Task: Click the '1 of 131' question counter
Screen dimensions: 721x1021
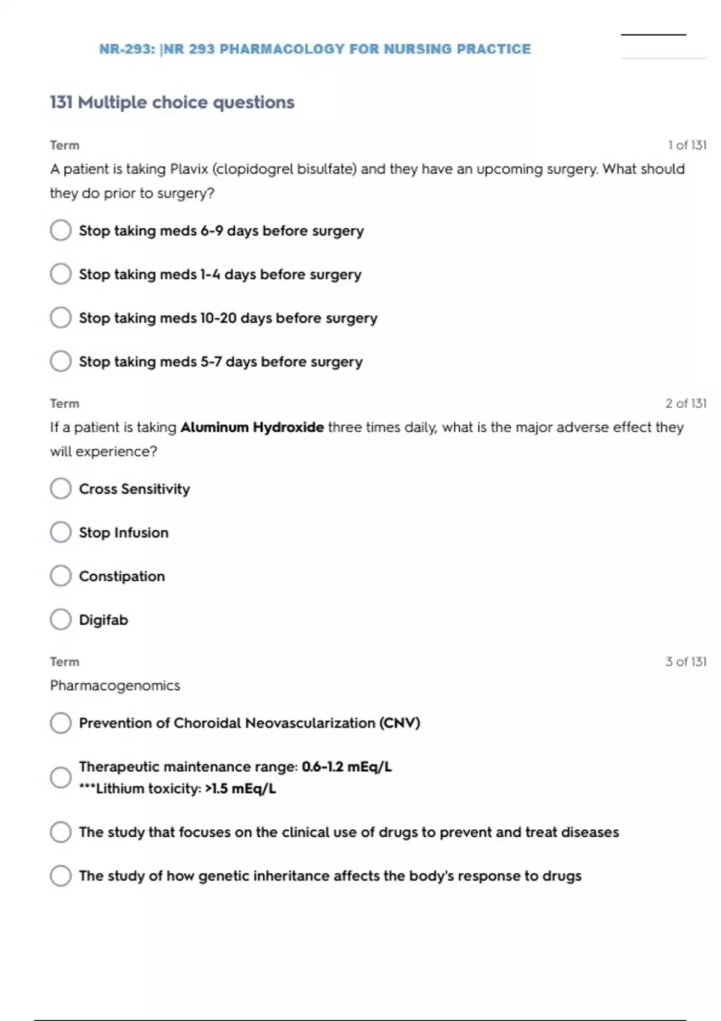Action: [x=687, y=145]
